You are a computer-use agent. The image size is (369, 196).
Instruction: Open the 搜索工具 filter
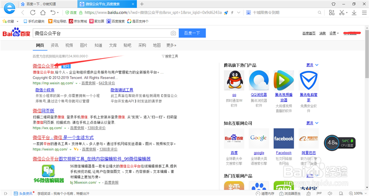click(170, 56)
